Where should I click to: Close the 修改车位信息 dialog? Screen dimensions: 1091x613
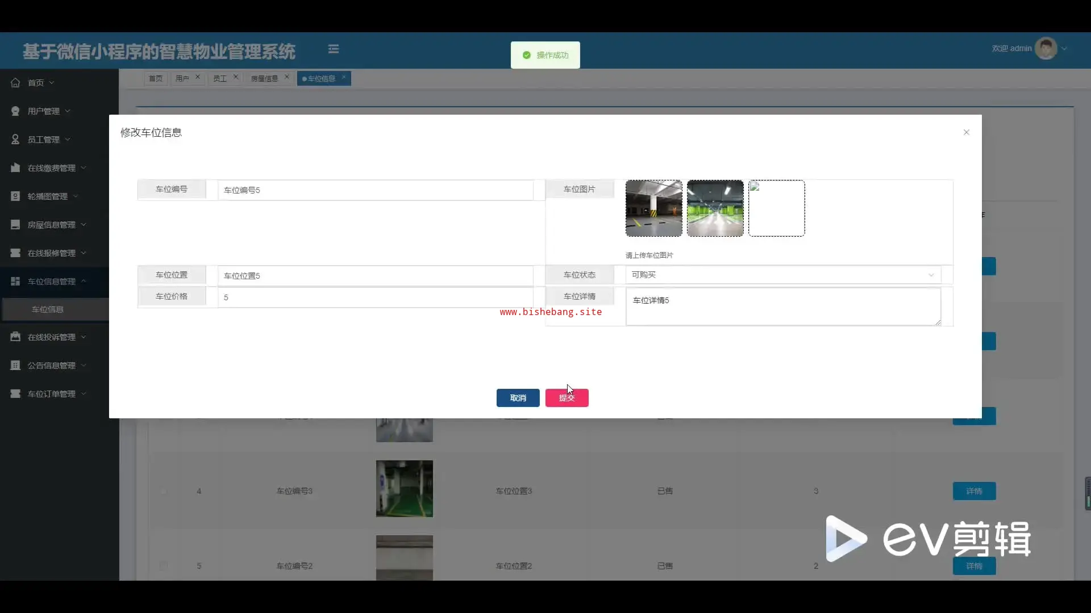(x=966, y=132)
